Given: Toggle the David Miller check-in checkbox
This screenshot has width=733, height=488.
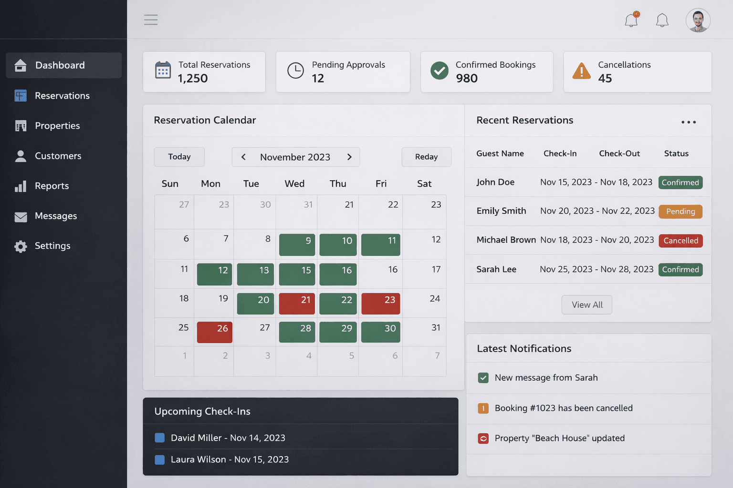Looking at the screenshot, I should pyautogui.click(x=160, y=438).
